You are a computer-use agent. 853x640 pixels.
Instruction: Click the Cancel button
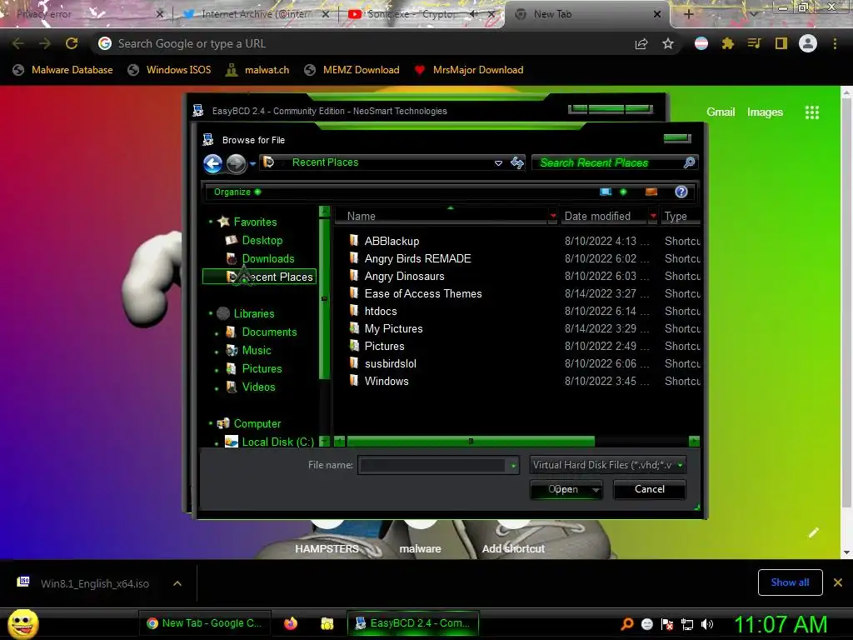tap(649, 489)
